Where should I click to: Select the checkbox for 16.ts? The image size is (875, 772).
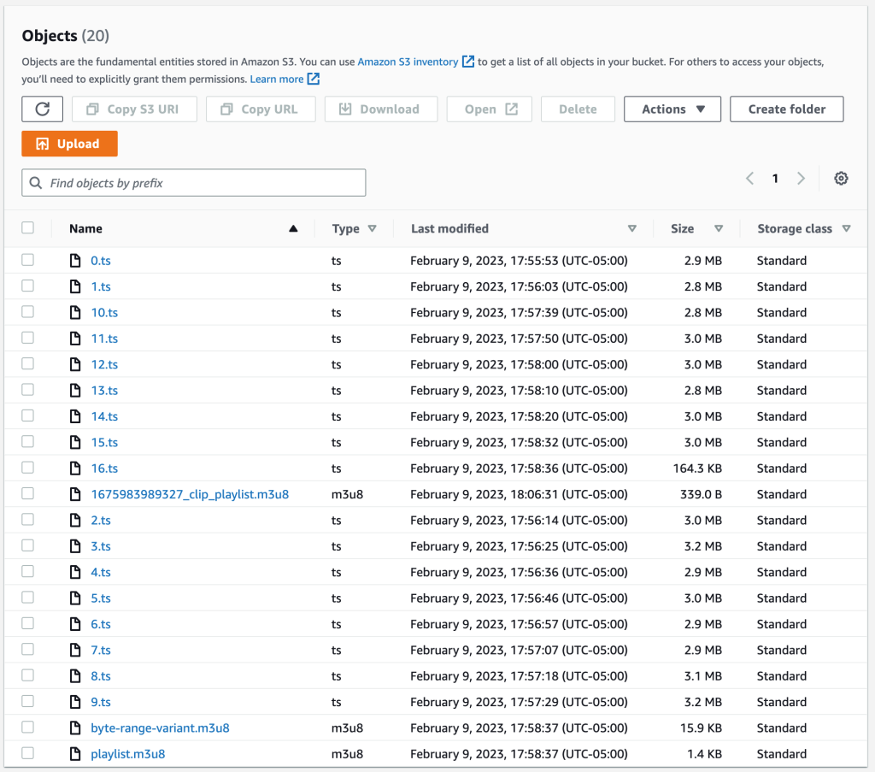28,468
